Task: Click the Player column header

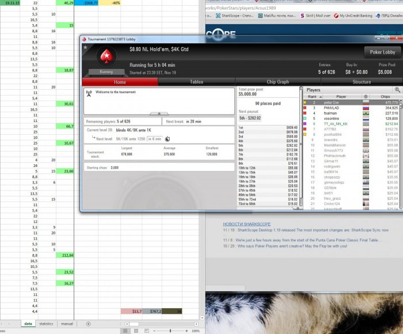Action: tap(341, 97)
